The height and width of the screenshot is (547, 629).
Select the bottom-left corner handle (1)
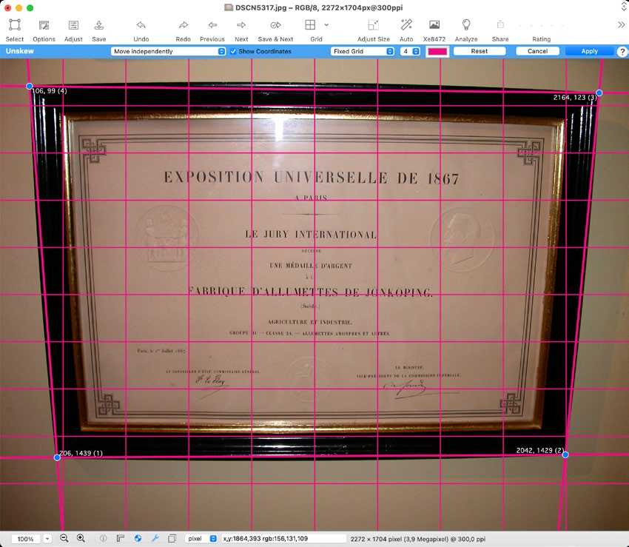coord(58,457)
